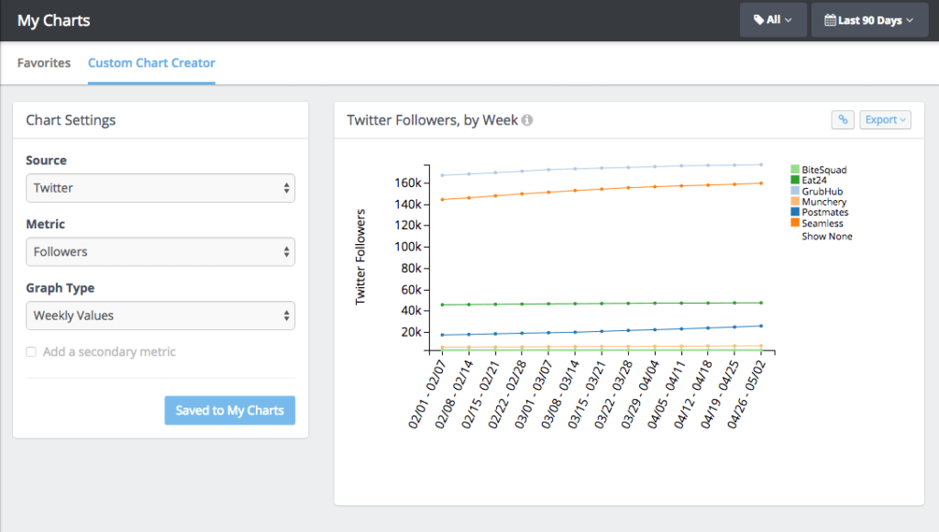Open the Source select box showing Twitter
This screenshot has width=939, height=532.
160,188
